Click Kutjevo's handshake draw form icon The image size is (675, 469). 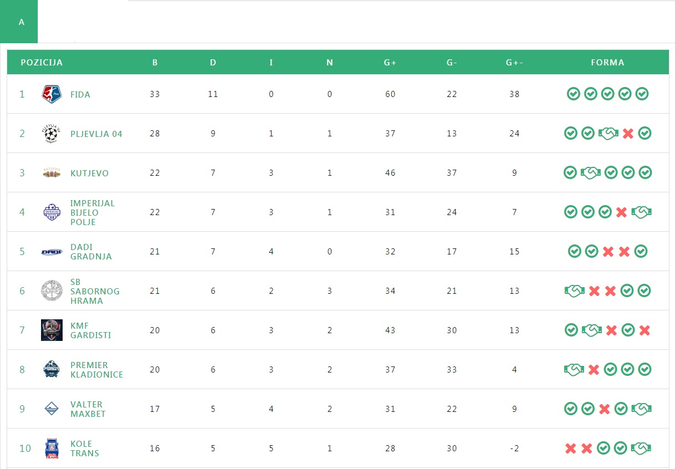pos(591,173)
